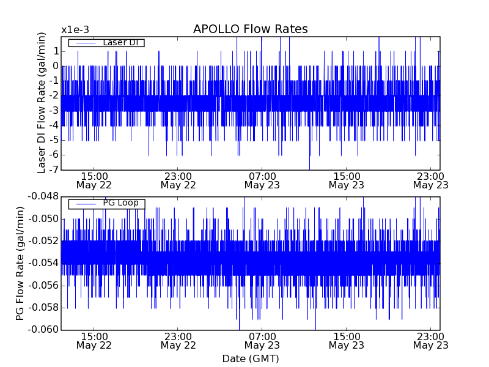Click the blue line sample in PG Loop legend
Screen dimensions: 489x367
[86, 204]
